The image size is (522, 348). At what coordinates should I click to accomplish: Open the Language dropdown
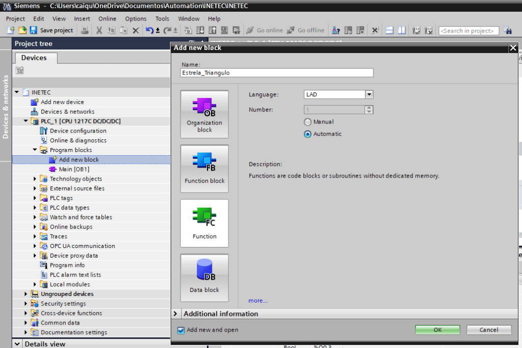(369, 94)
